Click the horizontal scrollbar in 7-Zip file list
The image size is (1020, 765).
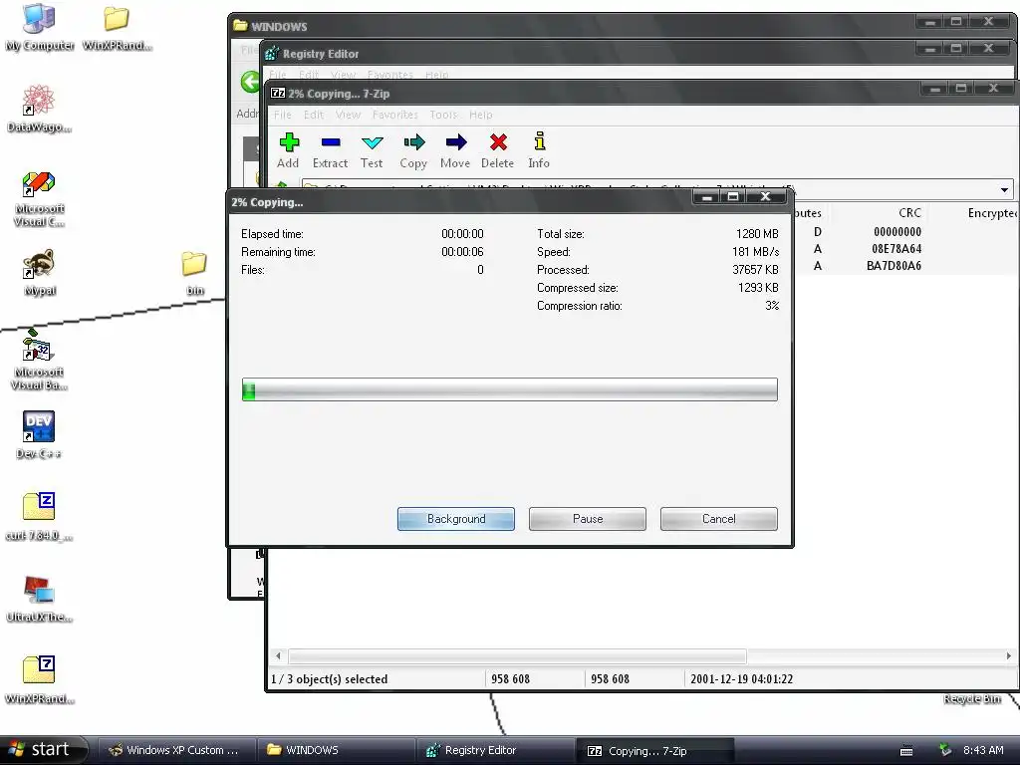pyautogui.click(x=517, y=655)
